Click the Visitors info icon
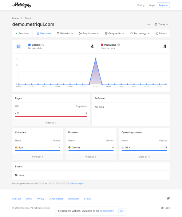 point(43,45)
